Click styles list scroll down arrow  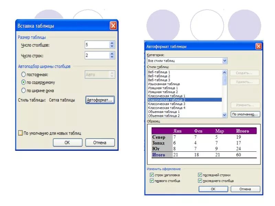tap(224, 115)
